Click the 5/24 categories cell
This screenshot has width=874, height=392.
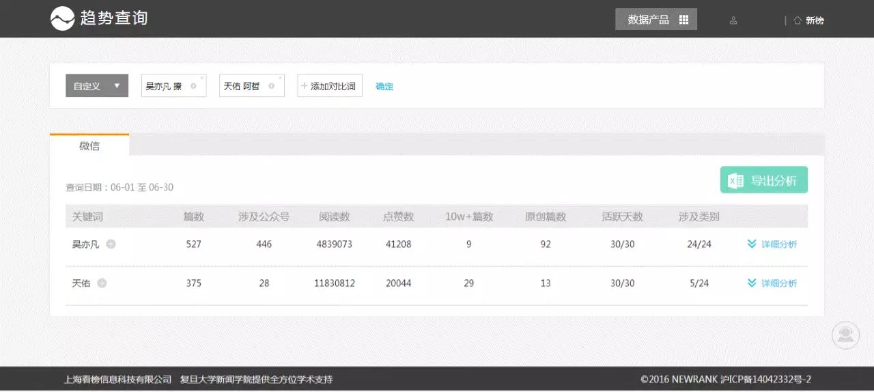(x=699, y=283)
